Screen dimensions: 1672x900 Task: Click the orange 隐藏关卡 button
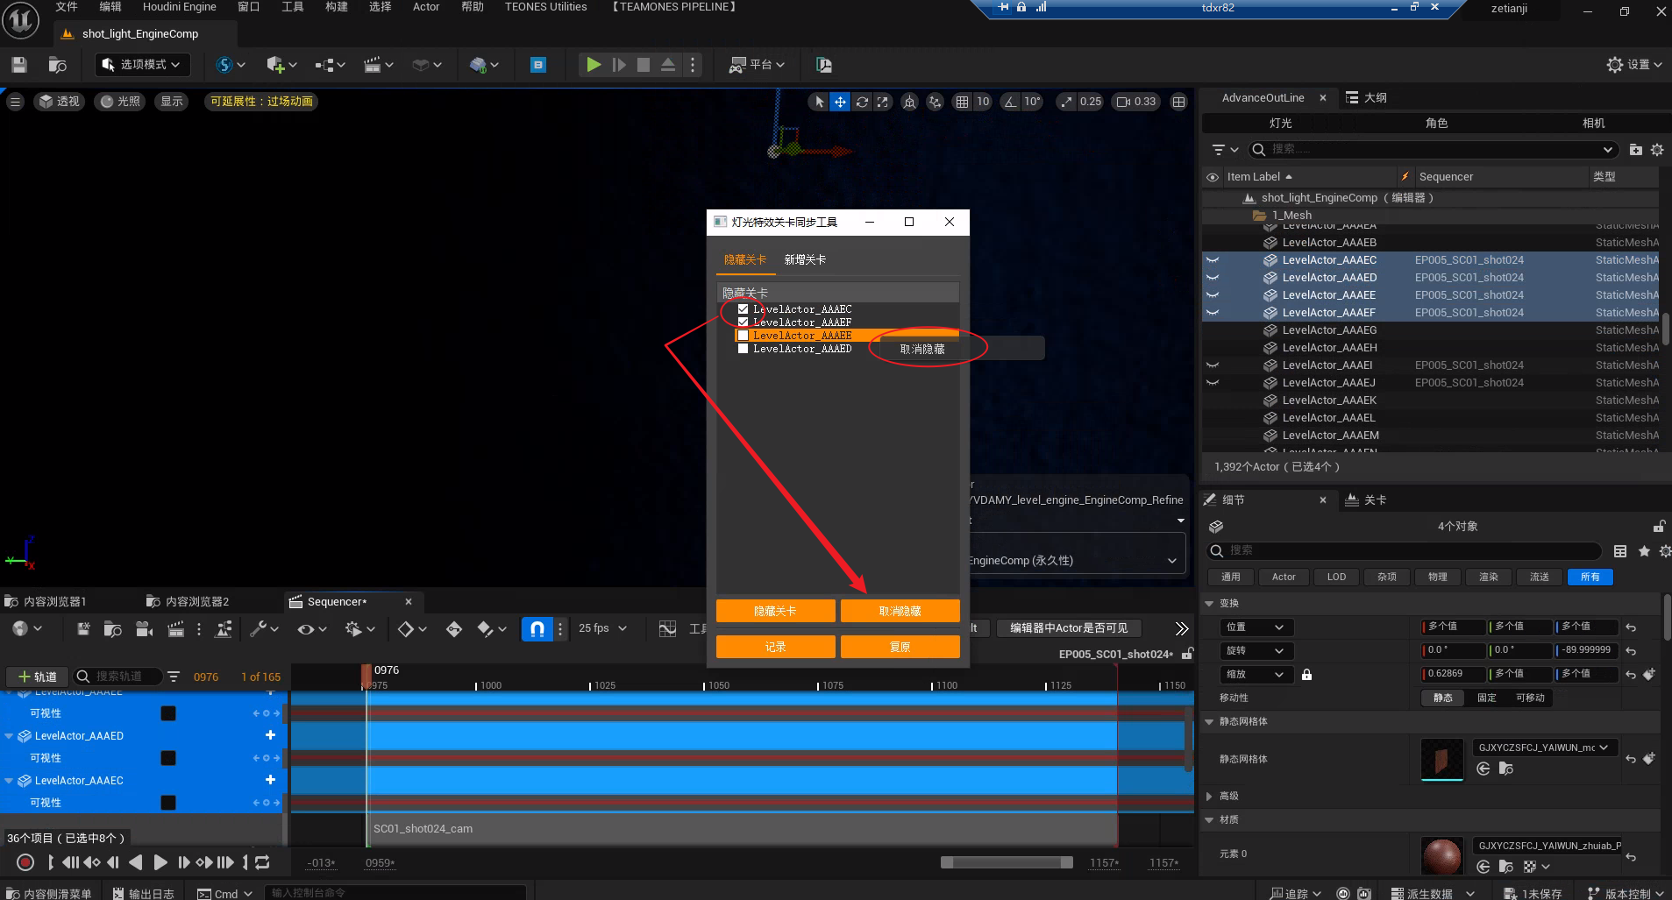pos(775,611)
